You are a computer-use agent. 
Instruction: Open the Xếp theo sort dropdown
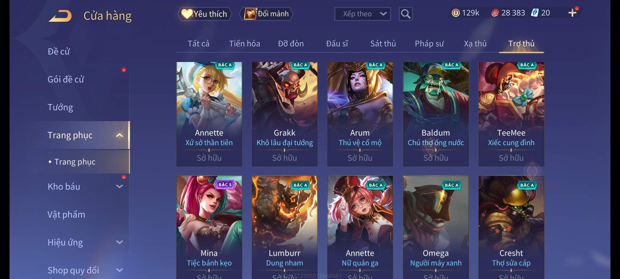[x=362, y=14]
